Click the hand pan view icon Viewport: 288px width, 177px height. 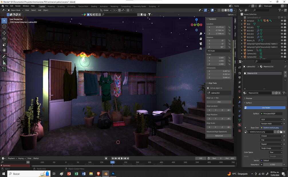tap(201, 39)
